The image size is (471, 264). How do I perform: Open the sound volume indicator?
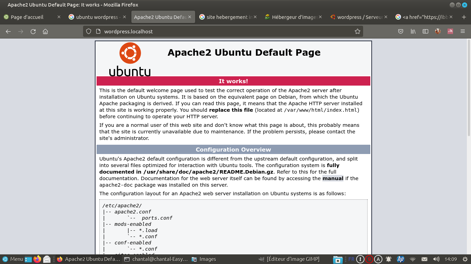tap(436, 259)
